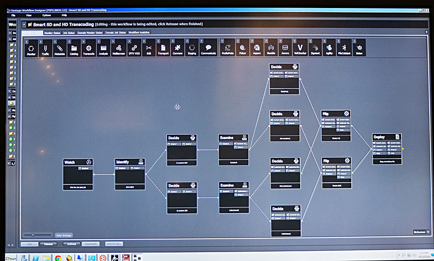Expand the Baton action group arrow
The image size is (434, 261).
(354, 41)
